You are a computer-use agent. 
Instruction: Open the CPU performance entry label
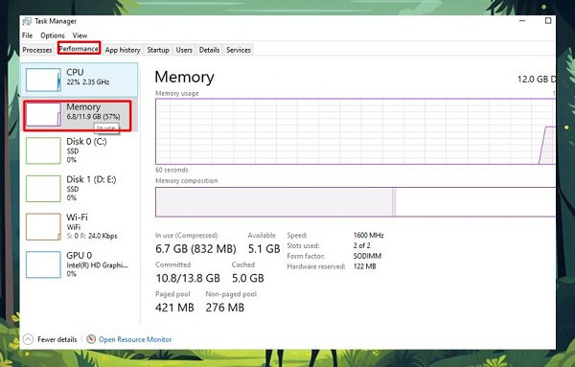[75, 72]
